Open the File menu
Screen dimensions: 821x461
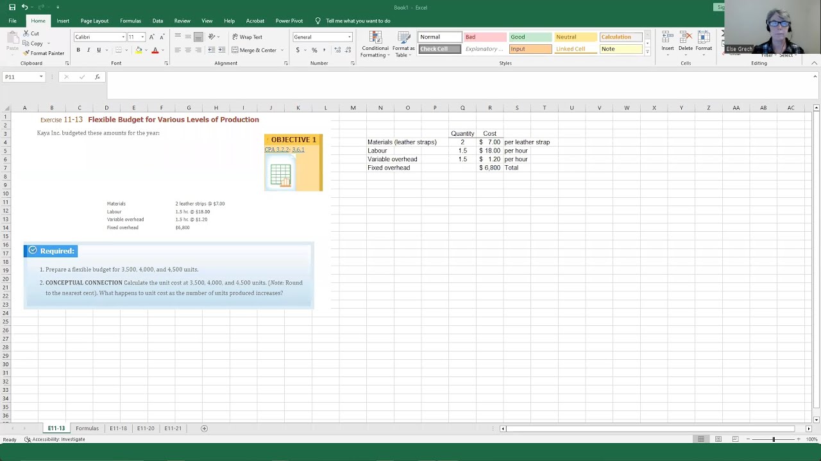click(12, 20)
